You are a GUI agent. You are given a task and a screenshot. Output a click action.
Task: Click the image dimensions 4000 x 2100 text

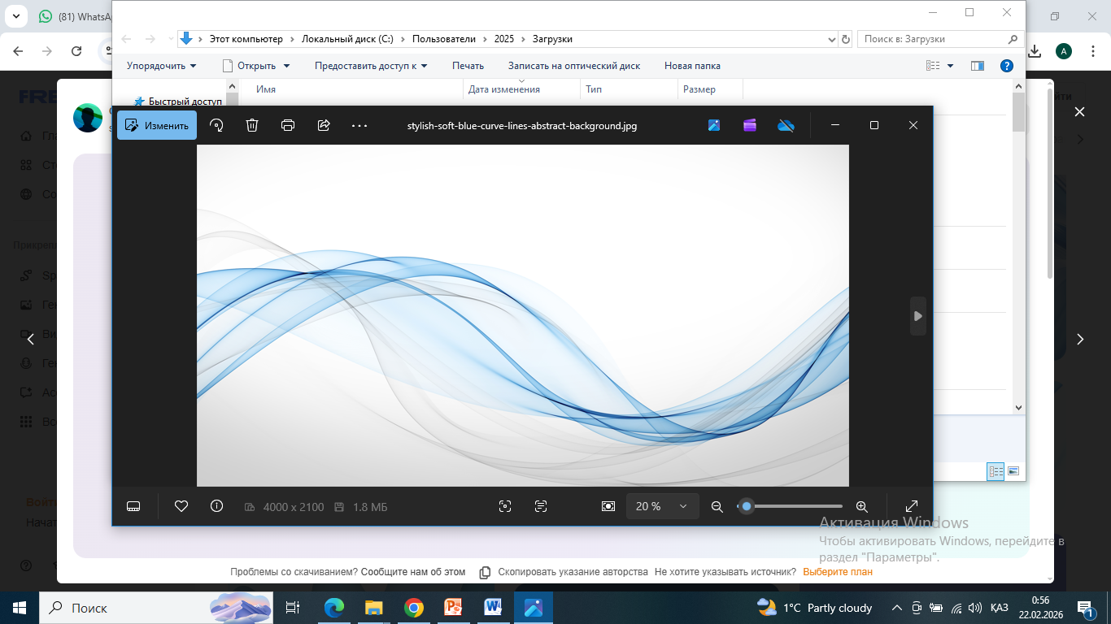294,507
